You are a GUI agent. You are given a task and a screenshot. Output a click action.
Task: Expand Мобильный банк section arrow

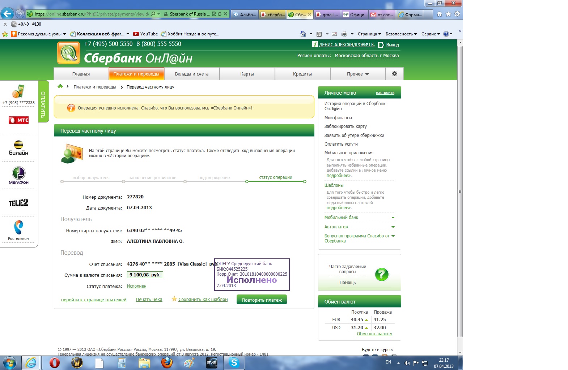[393, 218]
